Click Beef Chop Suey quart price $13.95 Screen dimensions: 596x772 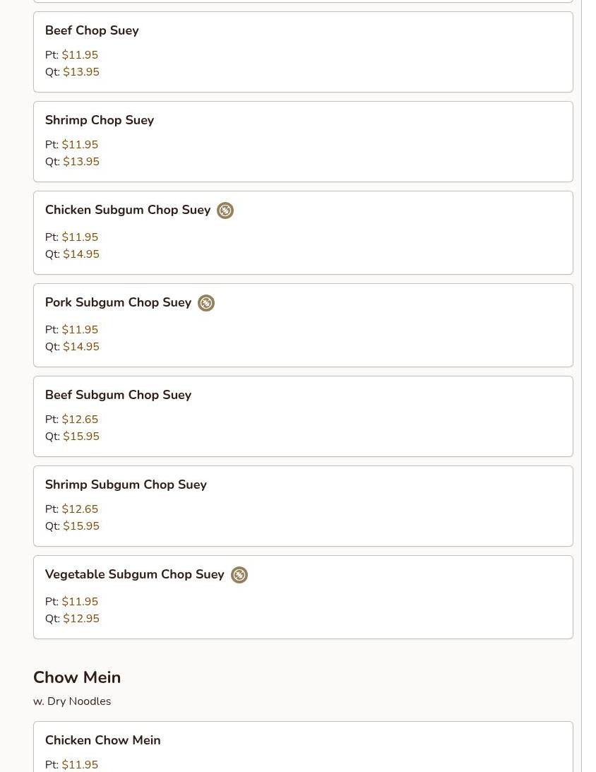(x=81, y=72)
